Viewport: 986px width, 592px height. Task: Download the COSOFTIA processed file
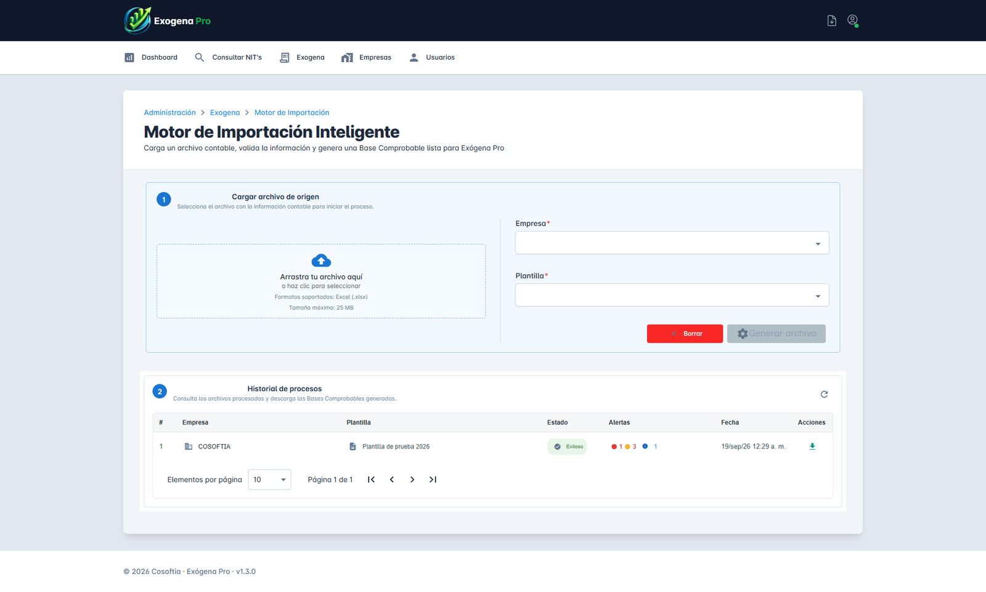coord(812,447)
